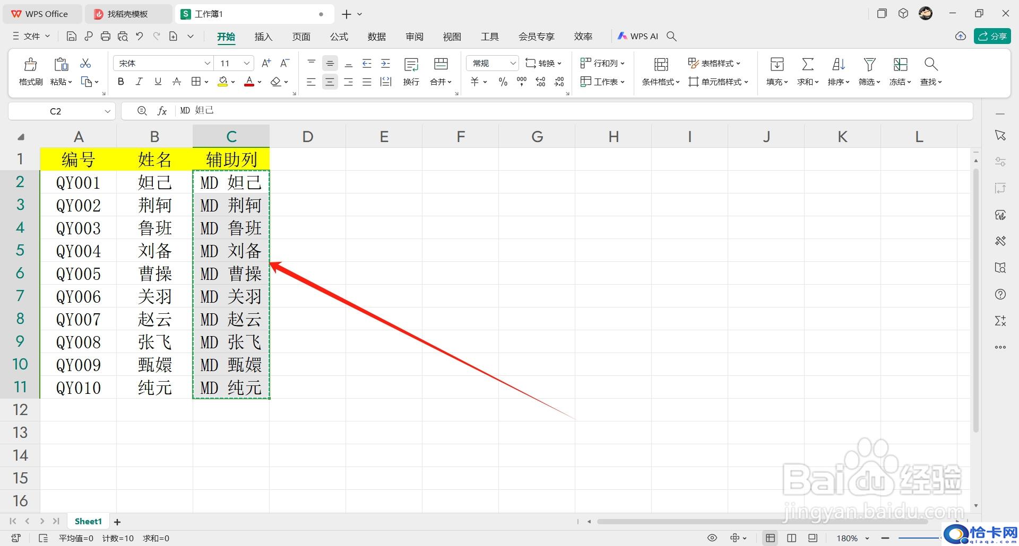
Task: Click the increase indent icon
Action: coord(385,63)
